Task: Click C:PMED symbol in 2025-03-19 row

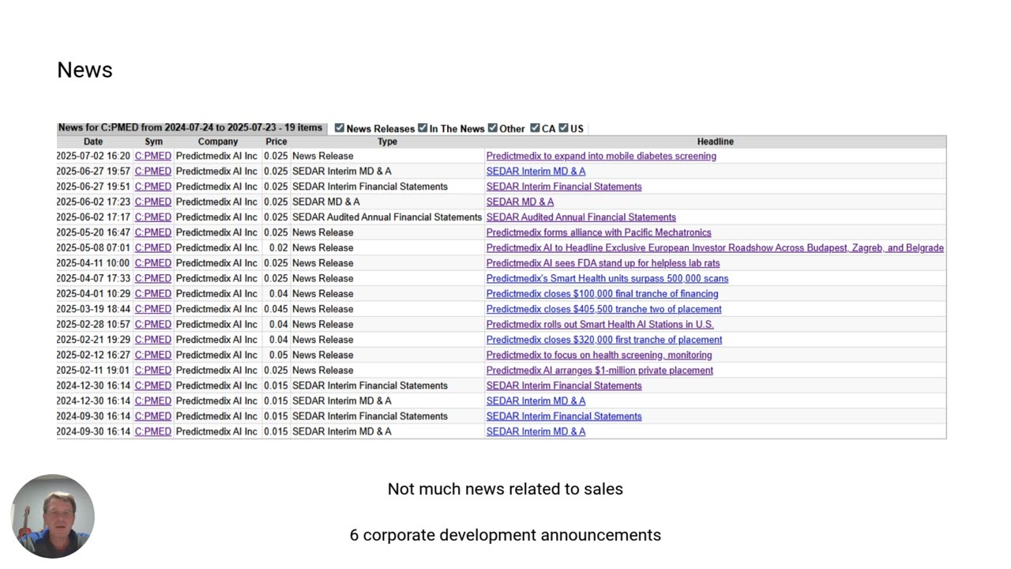Action: click(153, 309)
